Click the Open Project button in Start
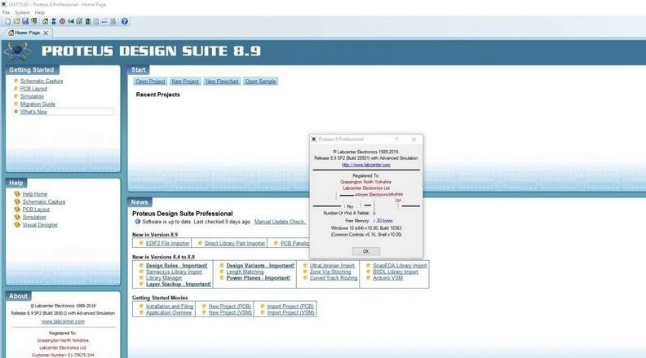 pyautogui.click(x=150, y=82)
